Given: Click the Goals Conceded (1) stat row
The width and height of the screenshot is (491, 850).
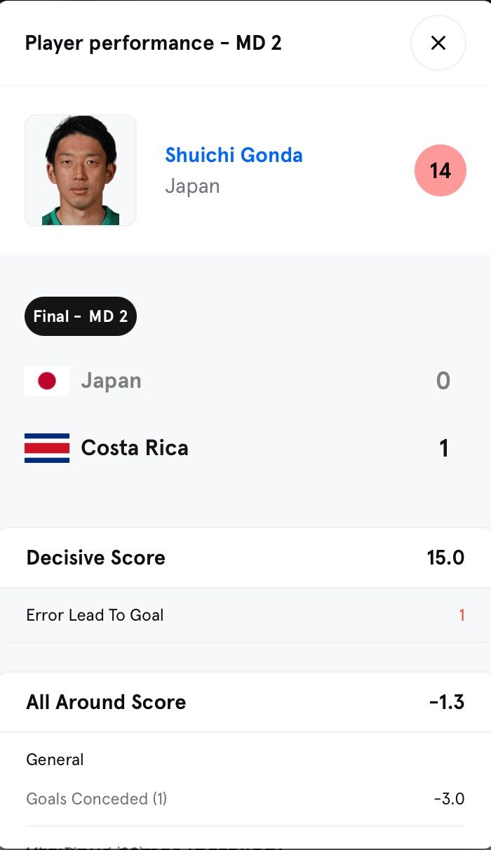Looking at the screenshot, I should tap(97, 799).
